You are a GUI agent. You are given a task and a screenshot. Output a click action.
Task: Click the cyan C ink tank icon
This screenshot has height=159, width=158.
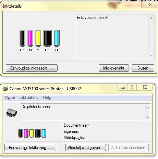click(x=57, y=38)
